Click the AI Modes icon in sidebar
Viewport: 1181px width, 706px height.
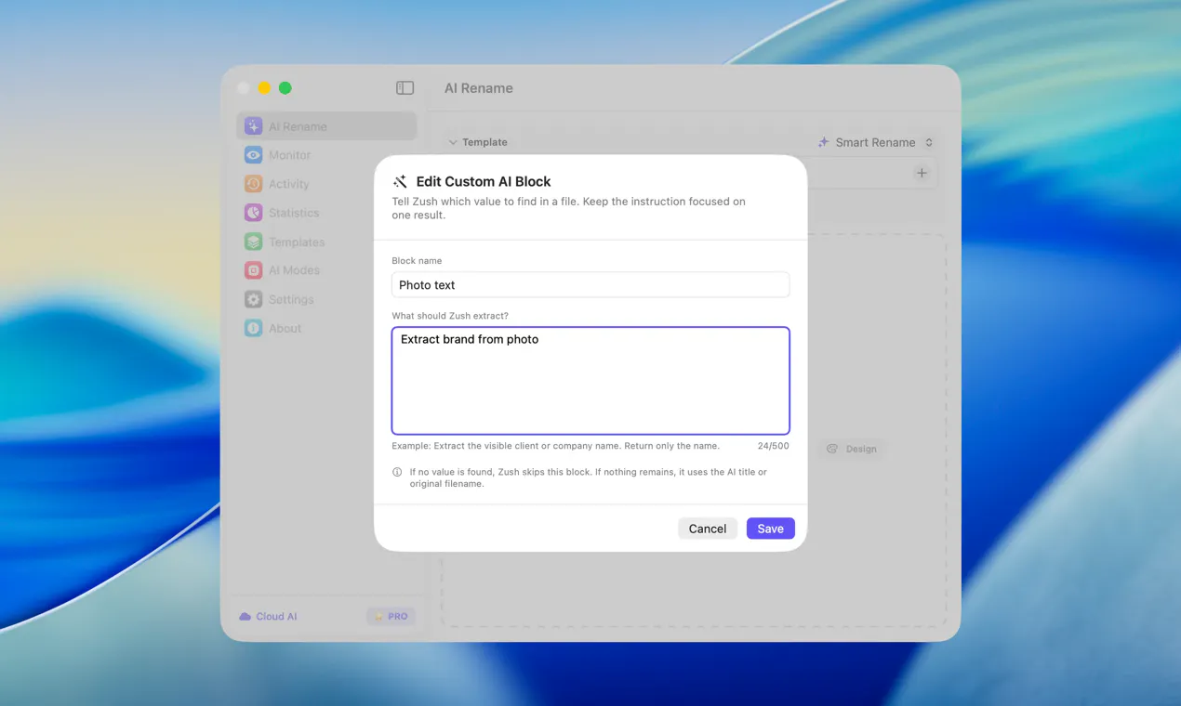point(253,270)
